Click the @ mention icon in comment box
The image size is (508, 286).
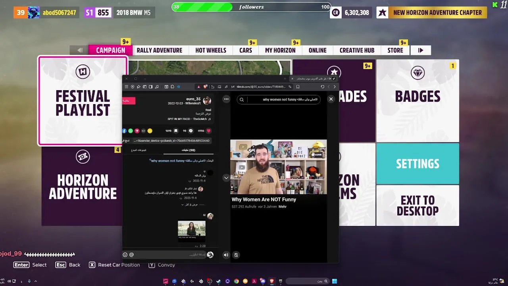[x=131, y=255]
